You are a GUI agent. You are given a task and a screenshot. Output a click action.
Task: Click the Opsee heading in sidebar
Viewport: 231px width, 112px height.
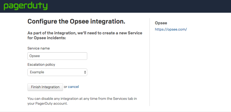[161, 23]
